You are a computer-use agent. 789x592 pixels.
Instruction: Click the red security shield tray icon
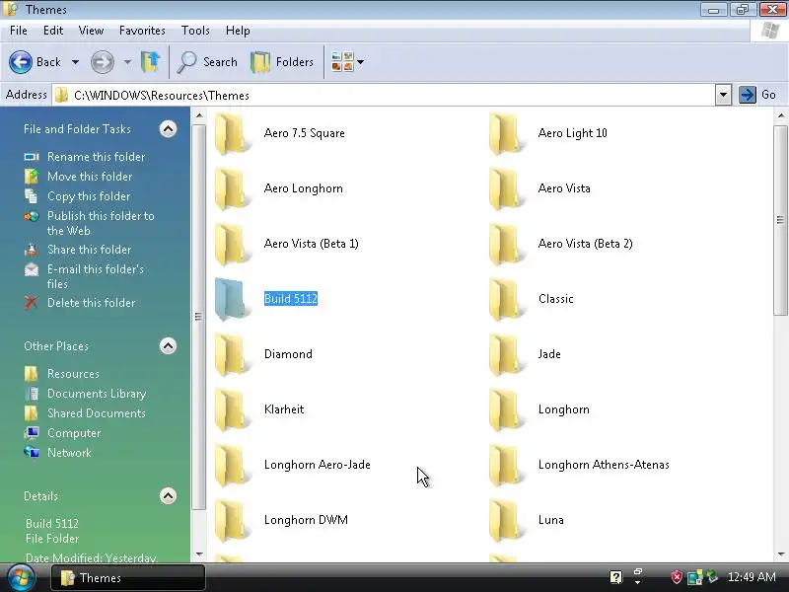(677, 577)
